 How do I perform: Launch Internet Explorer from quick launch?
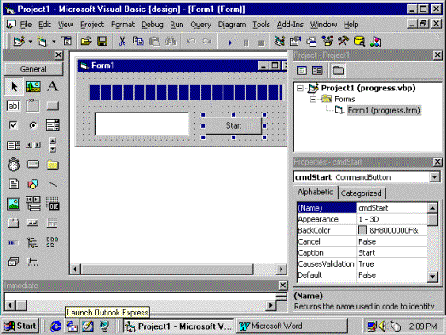pyautogui.click(x=55, y=326)
